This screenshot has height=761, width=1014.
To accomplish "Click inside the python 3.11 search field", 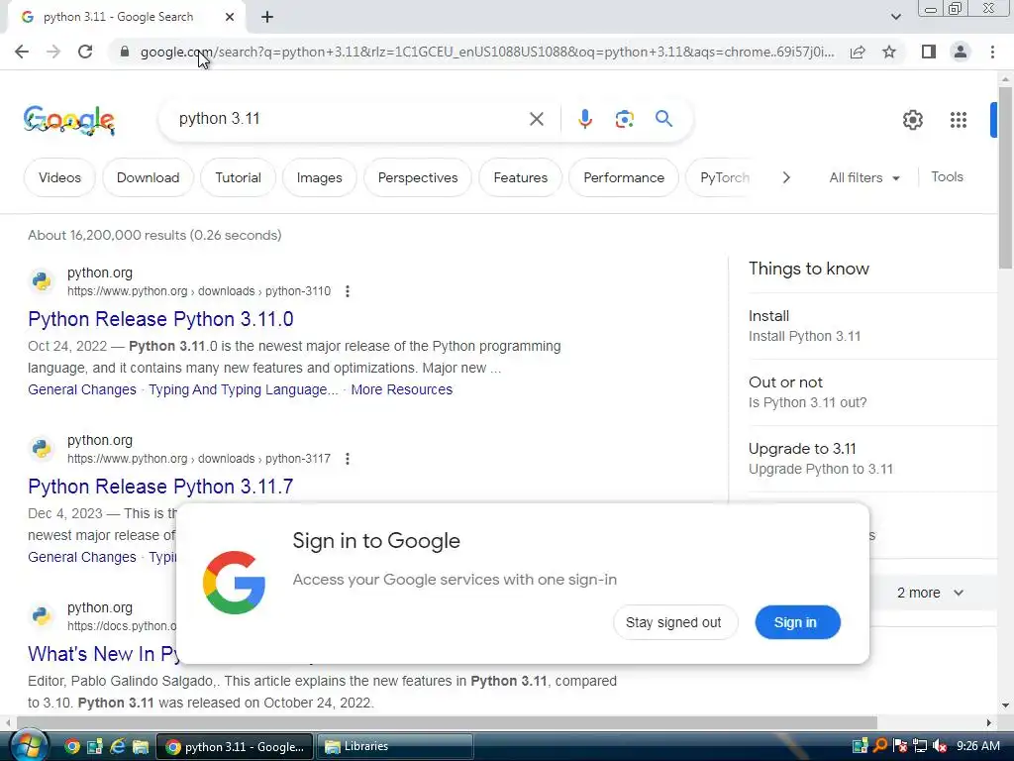I will [350, 119].
